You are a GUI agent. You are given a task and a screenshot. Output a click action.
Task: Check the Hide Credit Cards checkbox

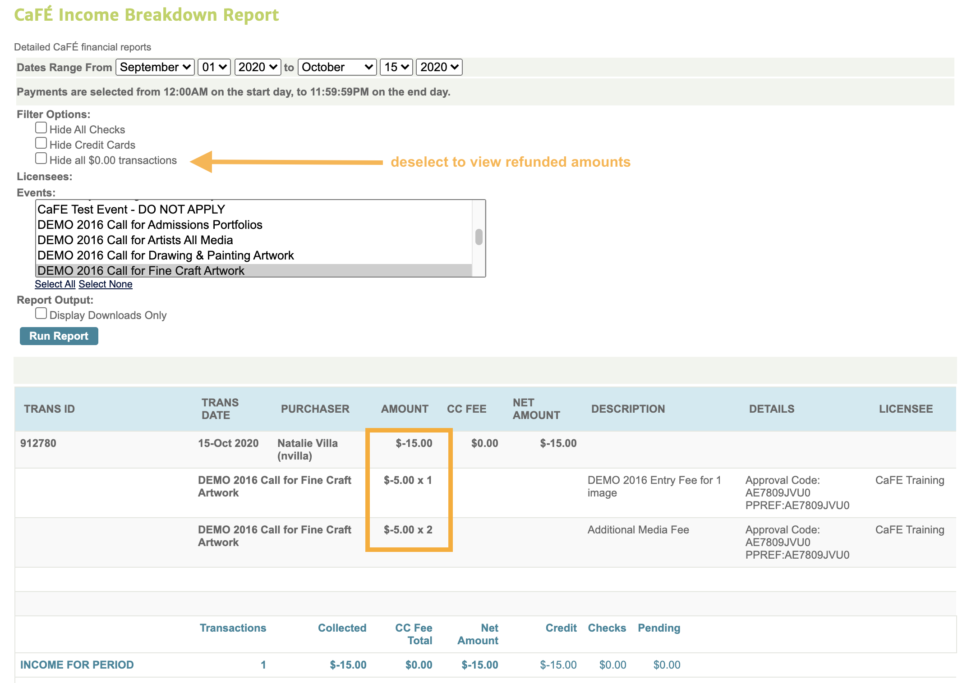coord(41,143)
